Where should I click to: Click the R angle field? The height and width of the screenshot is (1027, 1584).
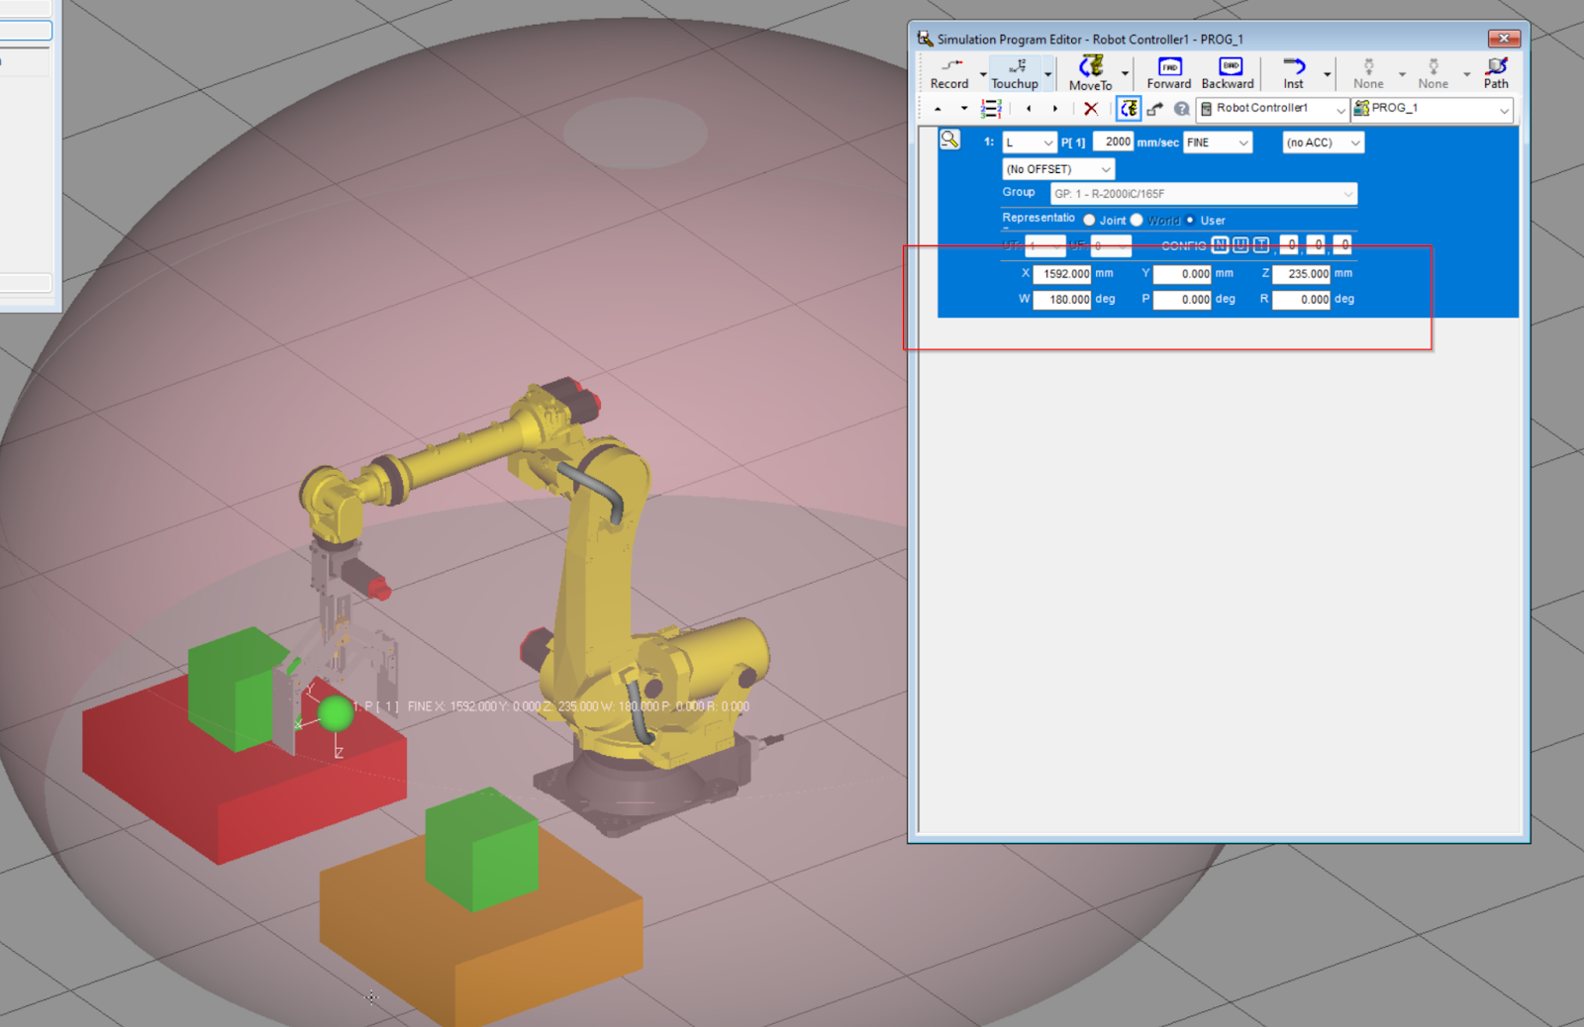tap(1302, 300)
